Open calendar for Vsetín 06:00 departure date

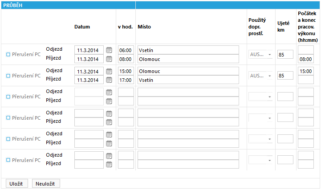109,50
